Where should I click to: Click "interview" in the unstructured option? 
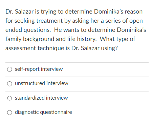pyautogui.click(x=57, y=83)
